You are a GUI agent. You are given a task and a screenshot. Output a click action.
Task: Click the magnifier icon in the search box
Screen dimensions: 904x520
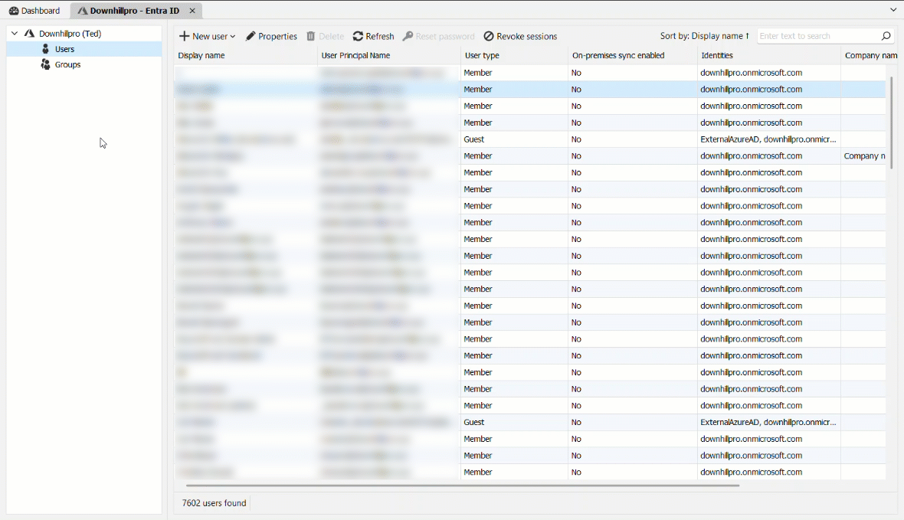point(886,35)
